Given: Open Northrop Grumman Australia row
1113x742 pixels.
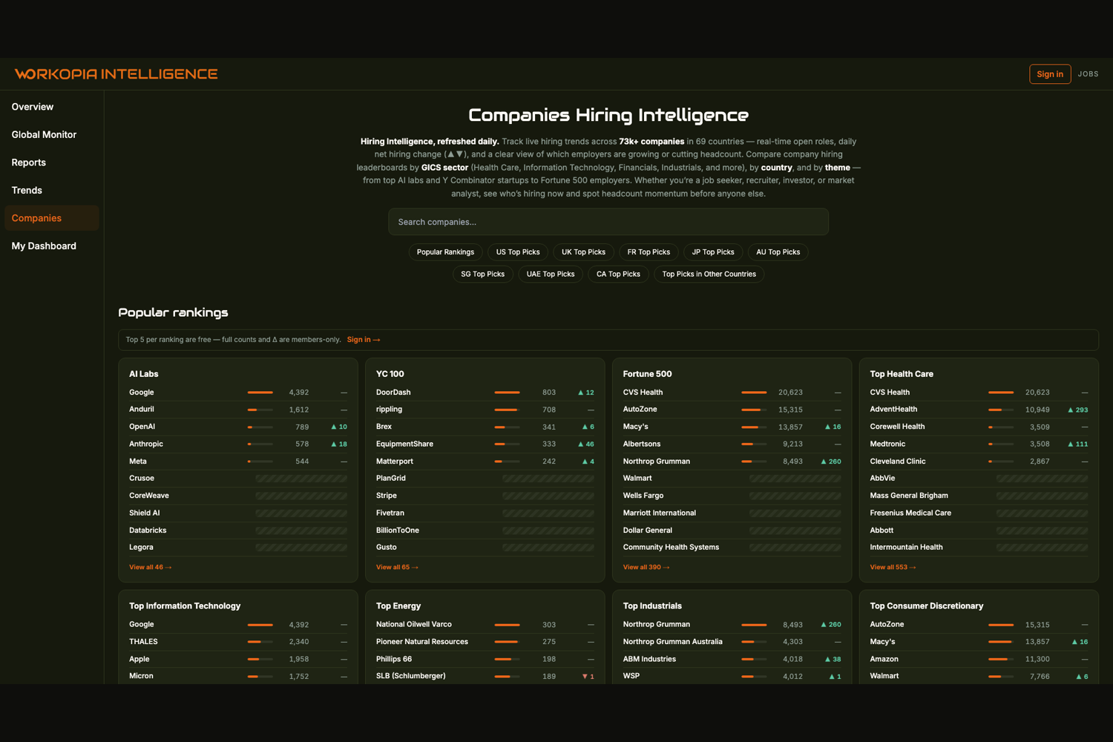Looking at the screenshot, I should pos(732,642).
